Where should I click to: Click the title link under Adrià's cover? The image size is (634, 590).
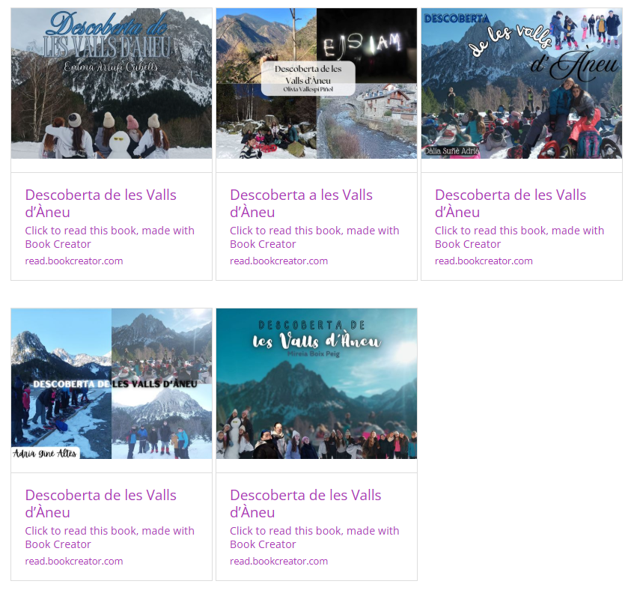tap(101, 503)
